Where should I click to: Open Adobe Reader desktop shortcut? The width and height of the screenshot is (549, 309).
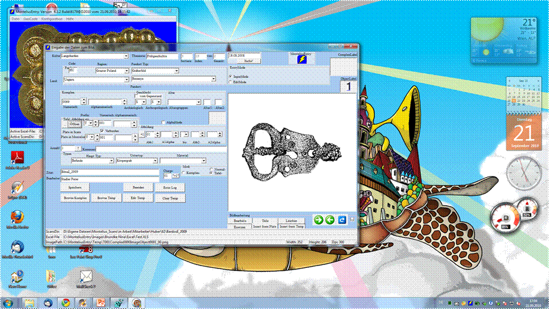point(17,160)
